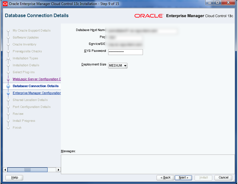Open the Enterprise Manager Configuration link

click(x=37, y=93)
